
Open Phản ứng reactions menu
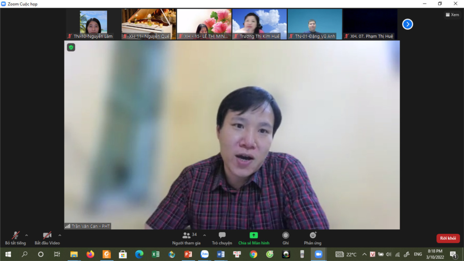click(x=313, y=238)
